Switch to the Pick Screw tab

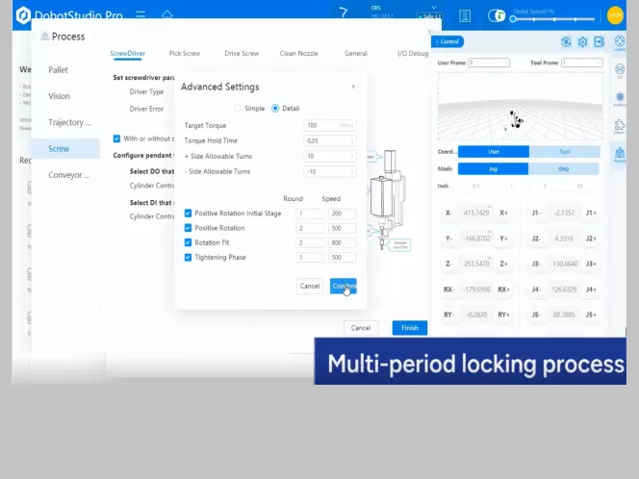click(185, 53)
